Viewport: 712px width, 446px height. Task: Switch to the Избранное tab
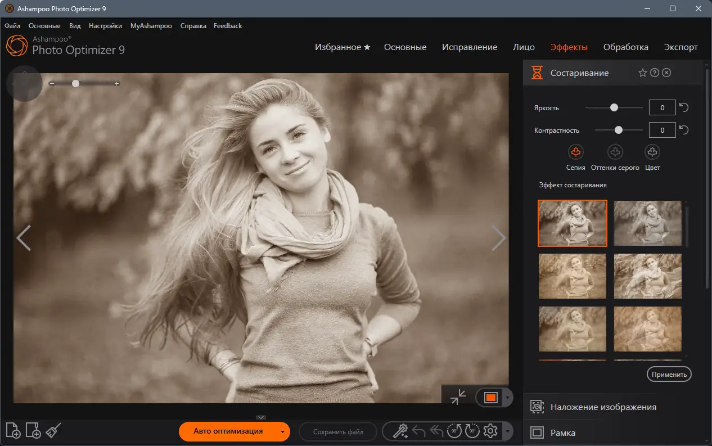click(x=343, y=47)
